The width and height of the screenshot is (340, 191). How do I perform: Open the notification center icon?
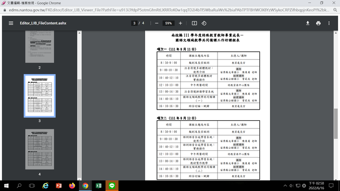coord(331,186)
